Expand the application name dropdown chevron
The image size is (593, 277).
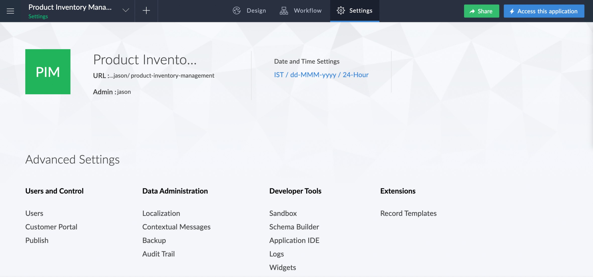point(126,11)
